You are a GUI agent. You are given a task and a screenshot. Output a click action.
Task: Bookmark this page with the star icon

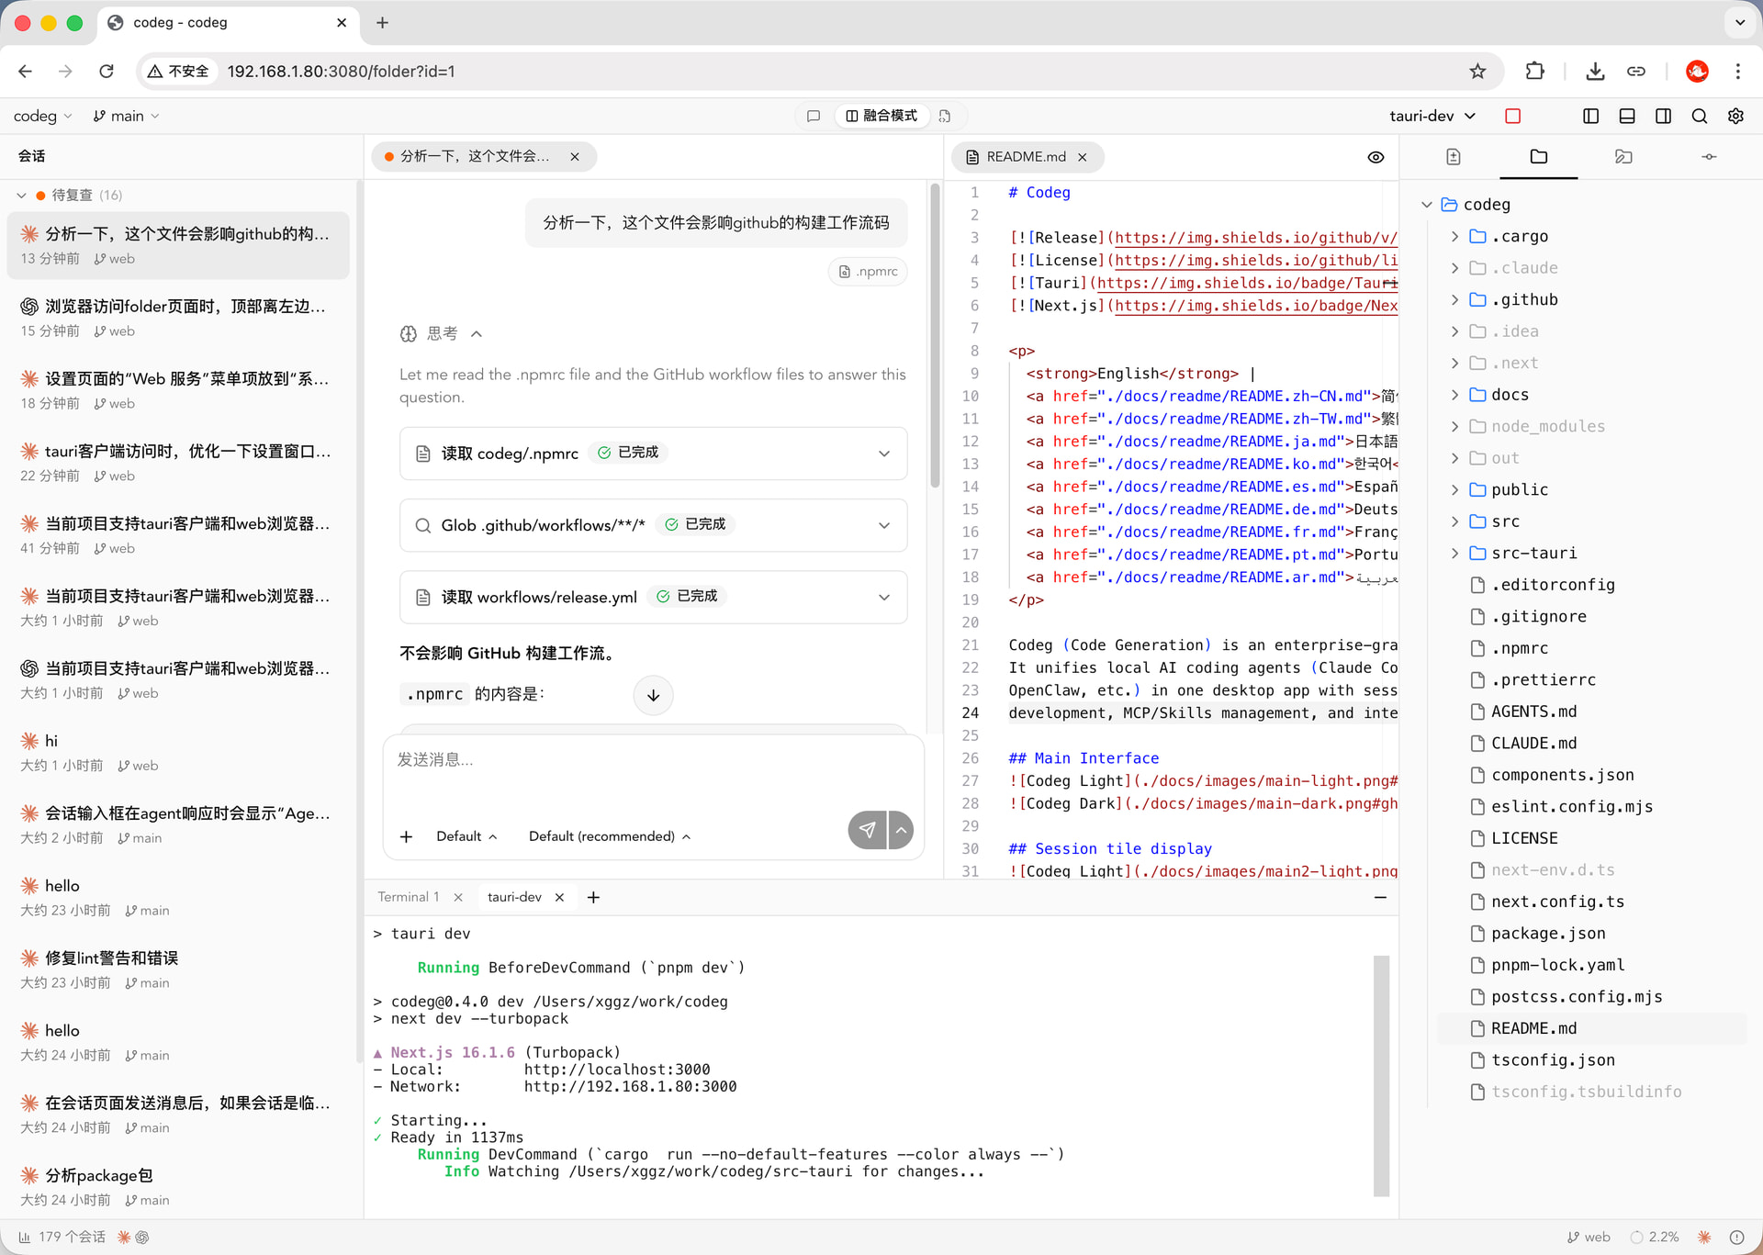[1477, 71]
